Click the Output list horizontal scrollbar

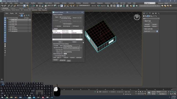click(x=67, y=40)
